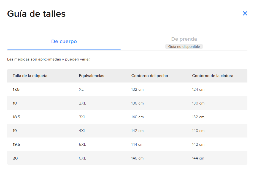Select size 17.5 row label

[x=16, y=89]
